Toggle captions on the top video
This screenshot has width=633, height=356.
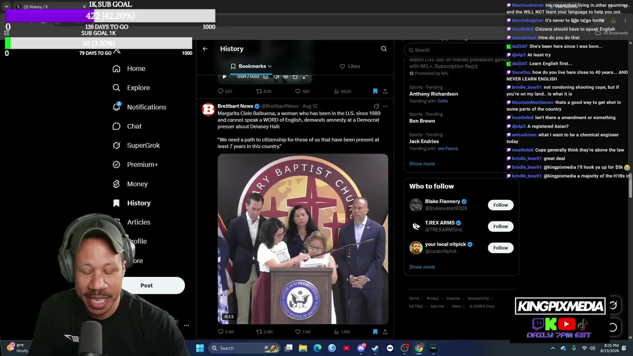click(x=266, y=77)
